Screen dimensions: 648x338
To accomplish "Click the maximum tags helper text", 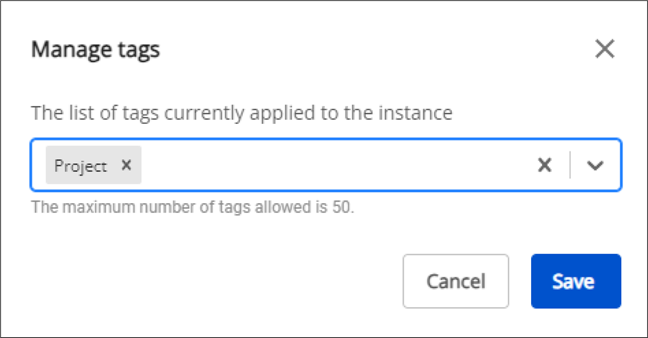I will coord(193,207).
